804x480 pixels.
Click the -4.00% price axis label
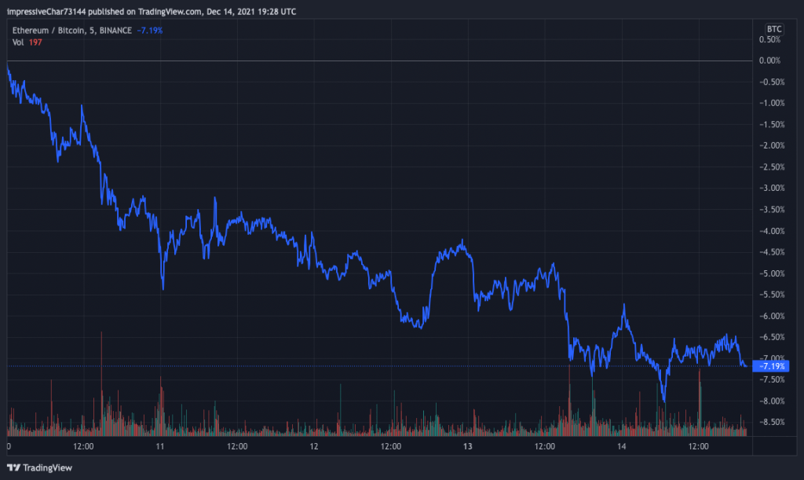coord(773,231)
